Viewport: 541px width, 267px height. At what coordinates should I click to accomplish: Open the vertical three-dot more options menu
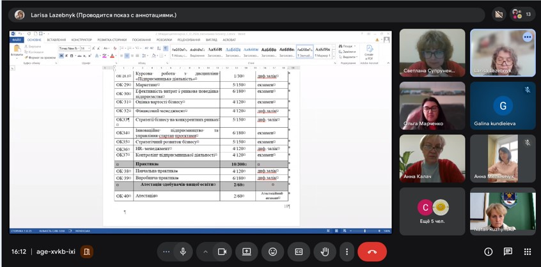(x=347, y=252)
